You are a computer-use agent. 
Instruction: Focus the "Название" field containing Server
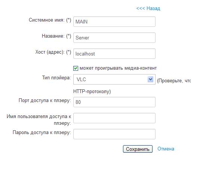tap(114, 38)
